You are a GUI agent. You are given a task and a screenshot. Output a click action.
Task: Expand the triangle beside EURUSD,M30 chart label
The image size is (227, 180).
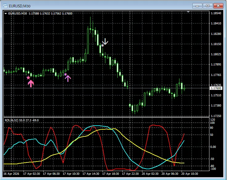point(6,13)
